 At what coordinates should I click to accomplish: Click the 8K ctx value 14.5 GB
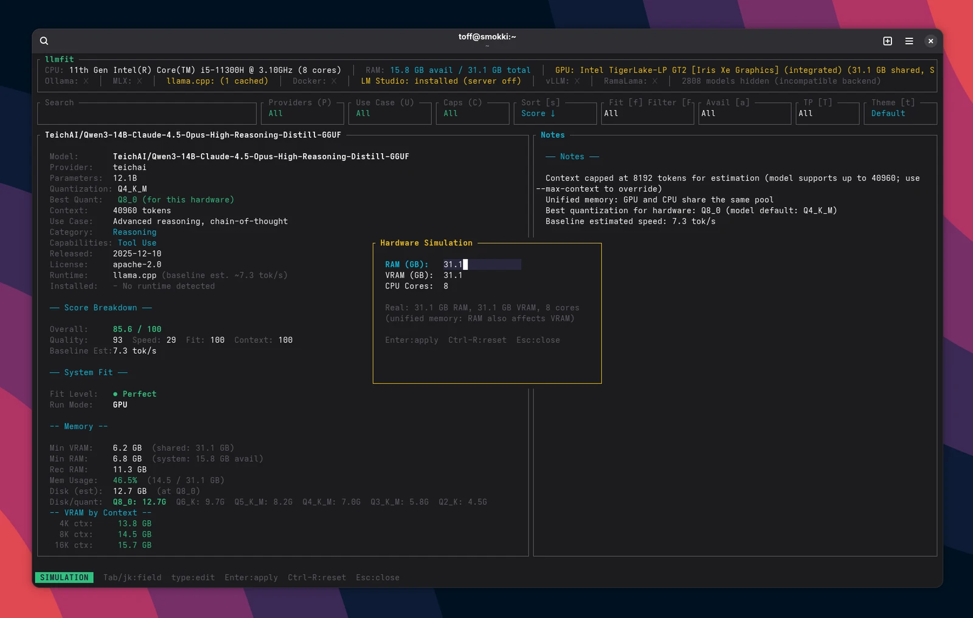134,535
